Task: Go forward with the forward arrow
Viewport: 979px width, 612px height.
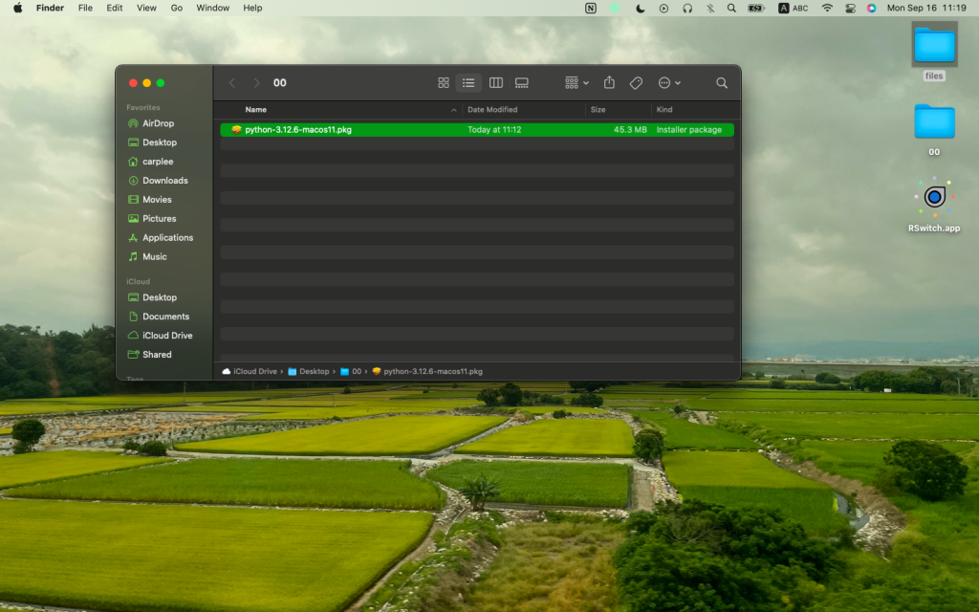Action: [x=256, y=83]
